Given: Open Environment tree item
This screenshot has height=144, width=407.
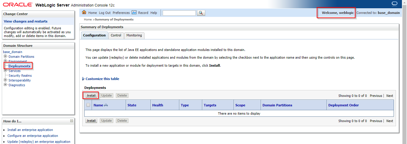Looking at the screenshot, I should pos(18,61).
